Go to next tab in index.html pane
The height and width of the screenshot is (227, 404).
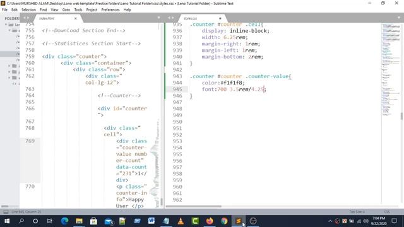pyautogui.click(x=28, y=18)
